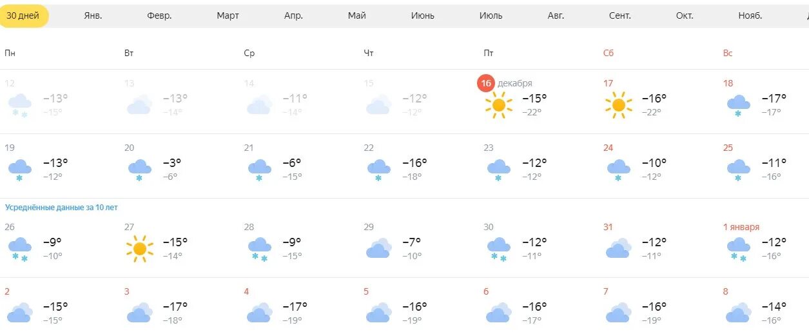Switch to the Янв. month tab
The height and width of the screenshot is (332, 809).
(93, 15)
